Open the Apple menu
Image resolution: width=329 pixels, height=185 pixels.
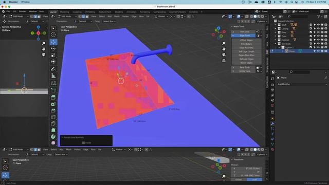pos(5,2)
